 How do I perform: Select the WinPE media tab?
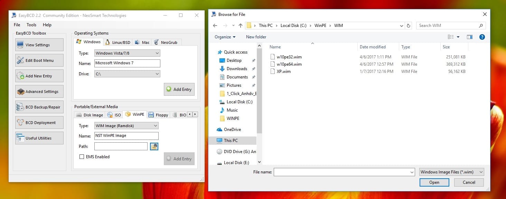click(135, 114)
